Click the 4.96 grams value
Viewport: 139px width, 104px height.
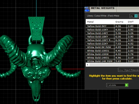[118, 58]
